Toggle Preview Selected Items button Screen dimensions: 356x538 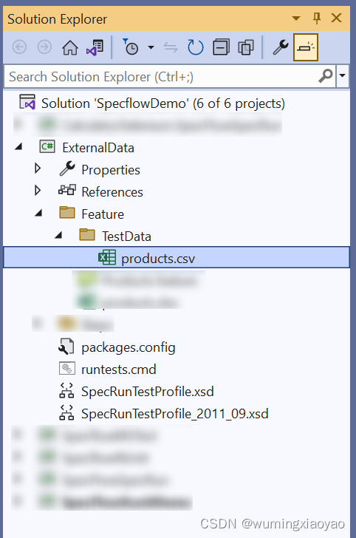click(x=306, y=47)
